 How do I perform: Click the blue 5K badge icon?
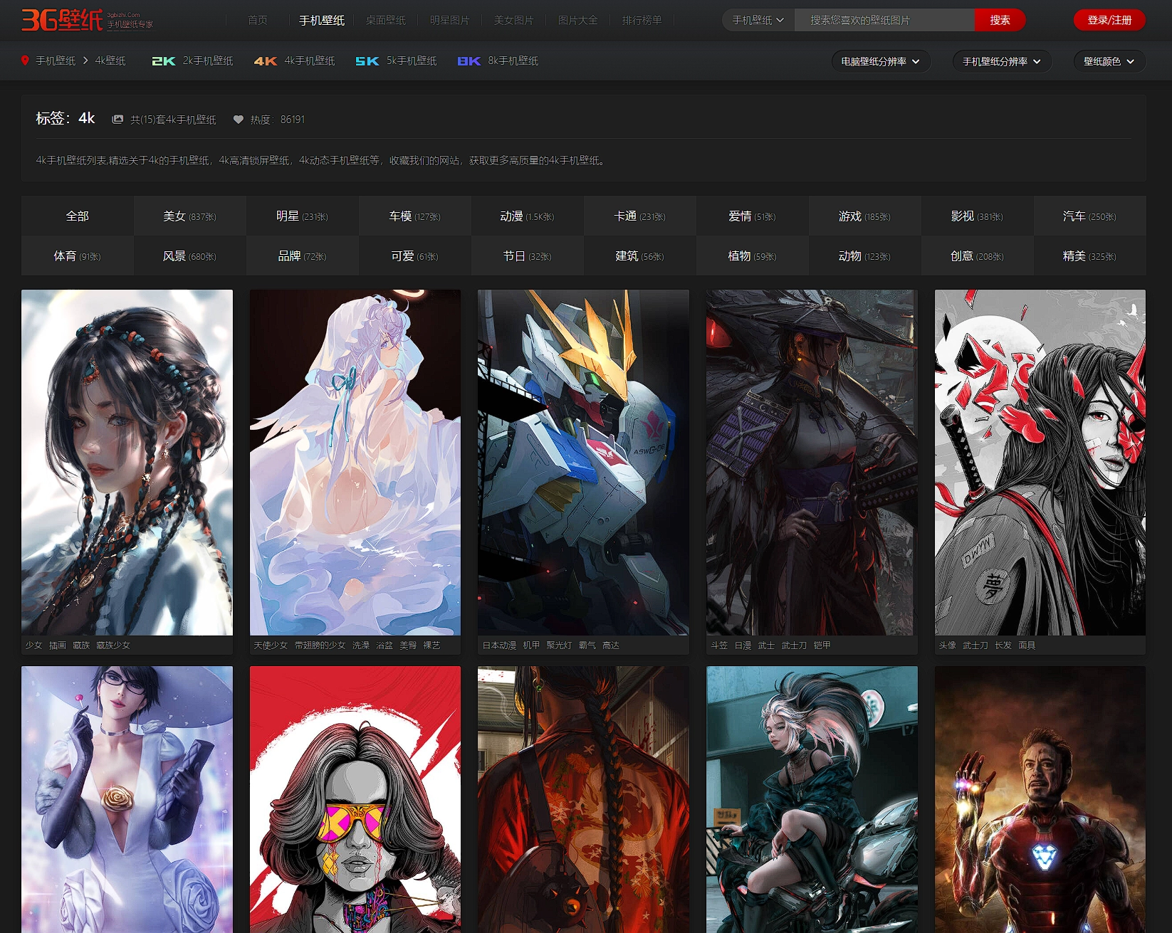(367, 61)
